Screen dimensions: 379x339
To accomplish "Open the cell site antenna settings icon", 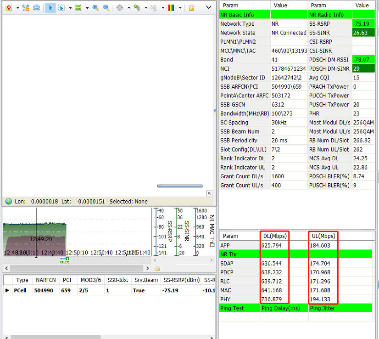I will click(x=26, y=8).
